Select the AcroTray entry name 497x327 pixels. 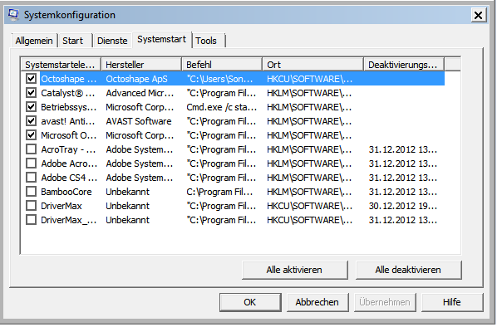68,149
